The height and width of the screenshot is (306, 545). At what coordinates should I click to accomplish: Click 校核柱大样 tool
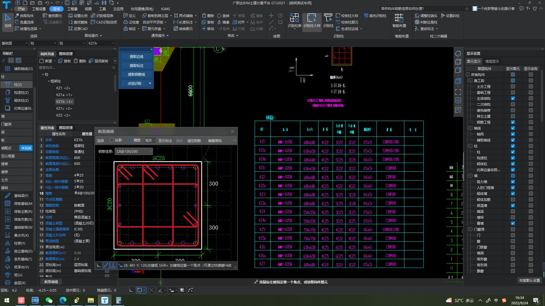[347, 16]
